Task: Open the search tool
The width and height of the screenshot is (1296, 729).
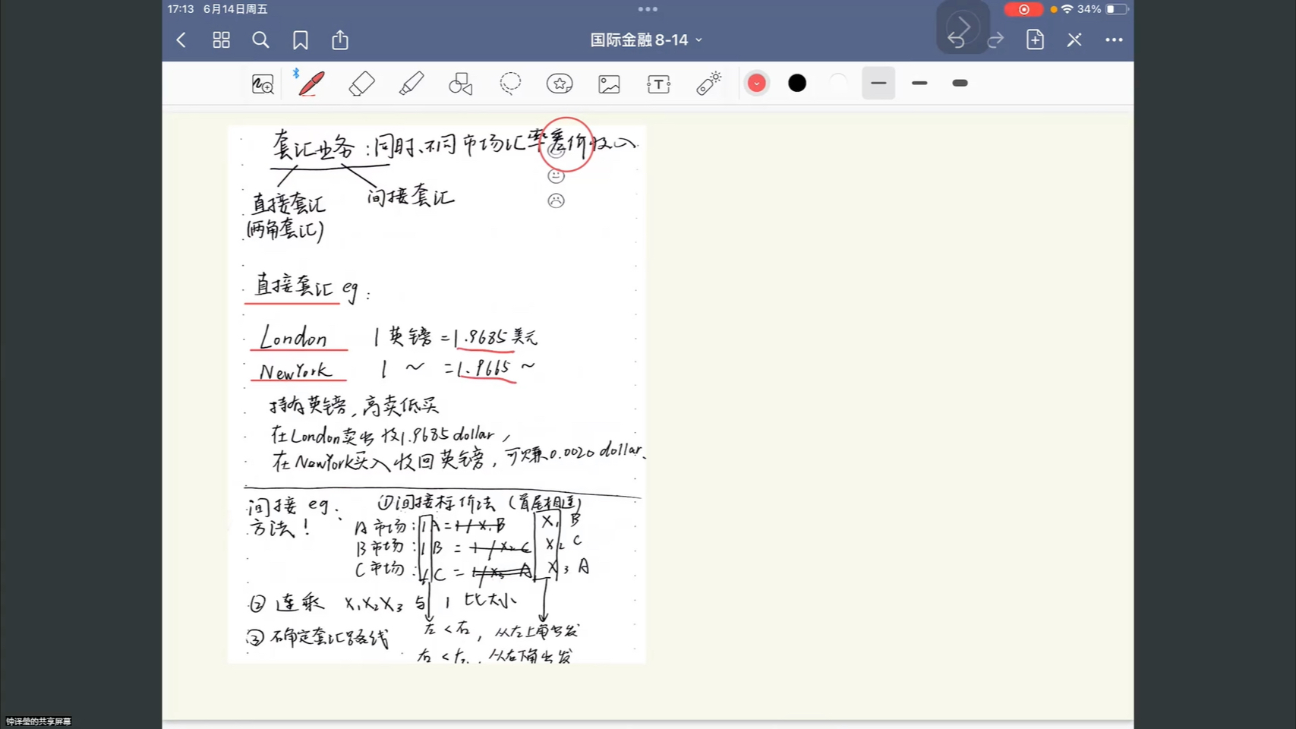Action: (260, 40)
